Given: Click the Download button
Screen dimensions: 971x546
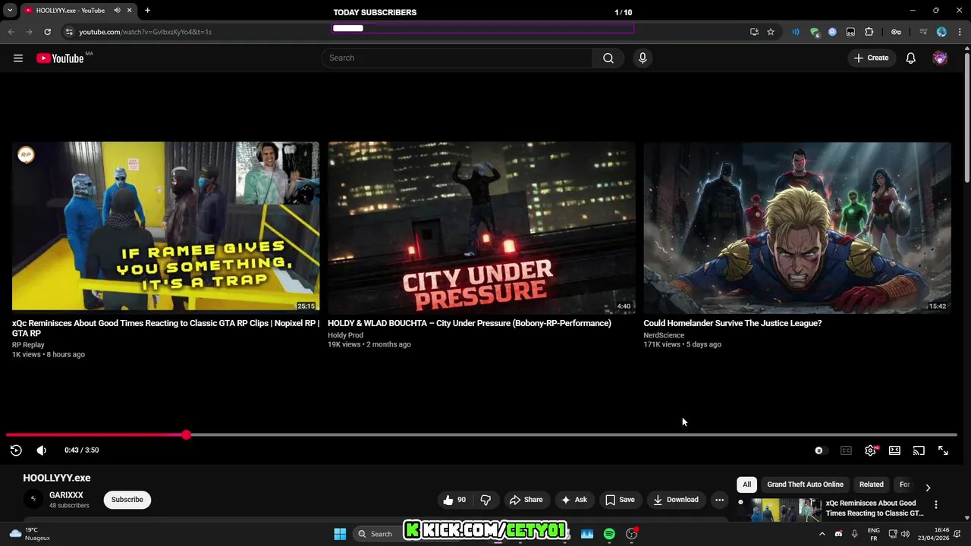Looking at the screenshot, I should [676, 500].
